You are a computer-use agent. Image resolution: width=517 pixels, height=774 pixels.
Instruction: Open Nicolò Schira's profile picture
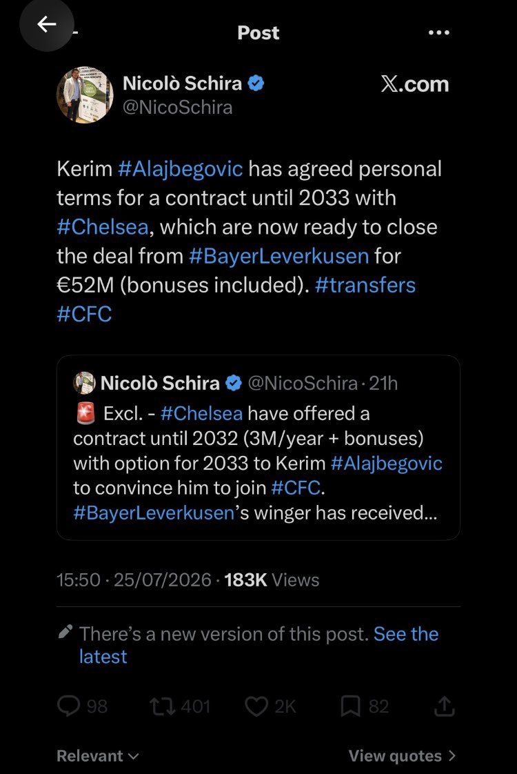[x=85, y=95]
